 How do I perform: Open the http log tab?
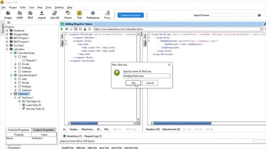coord(81,147)
